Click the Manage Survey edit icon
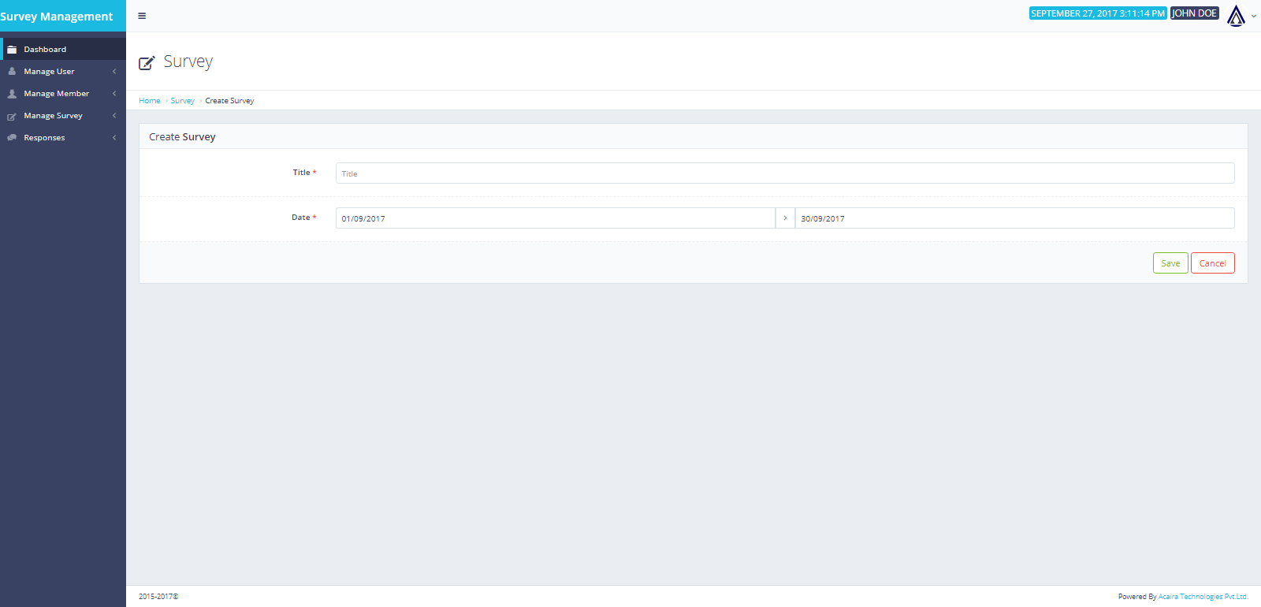This screenshot has width=1261, height=607. (12, 117)
